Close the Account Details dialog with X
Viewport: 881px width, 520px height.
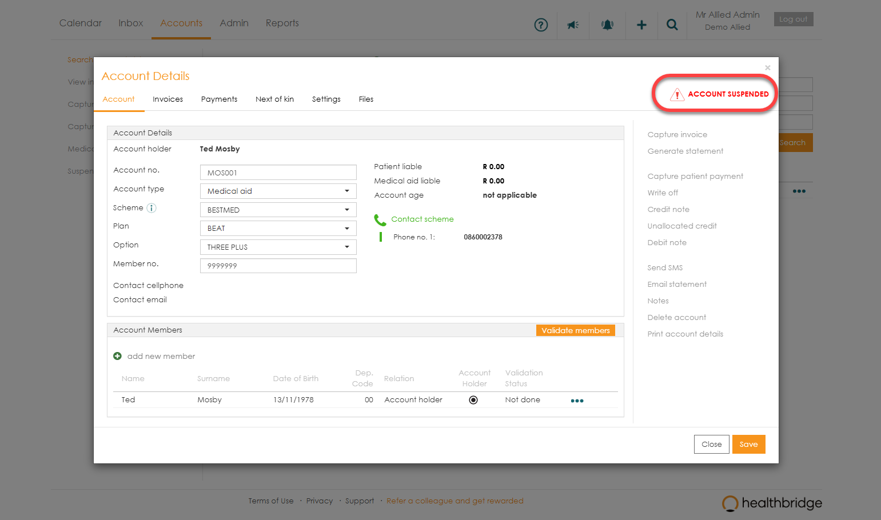pos(768,68)
